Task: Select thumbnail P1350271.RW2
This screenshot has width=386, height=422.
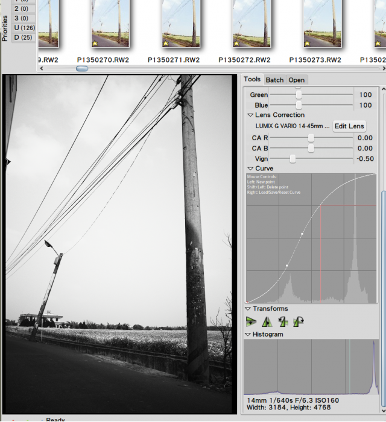Action: [x=181, y=23]
